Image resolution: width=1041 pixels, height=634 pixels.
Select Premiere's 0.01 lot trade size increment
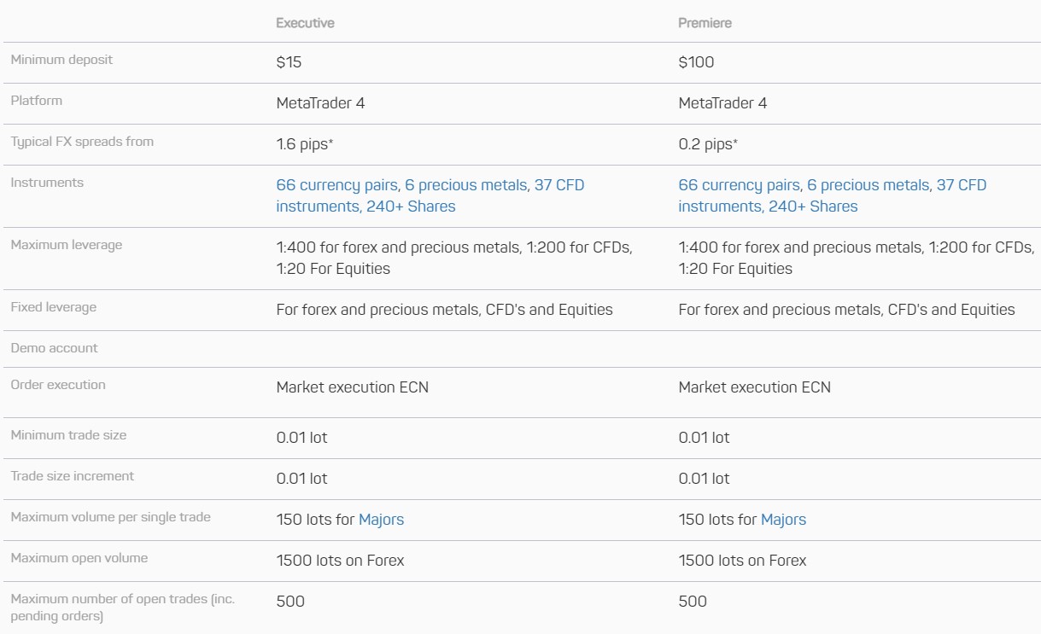click(704, 479)
